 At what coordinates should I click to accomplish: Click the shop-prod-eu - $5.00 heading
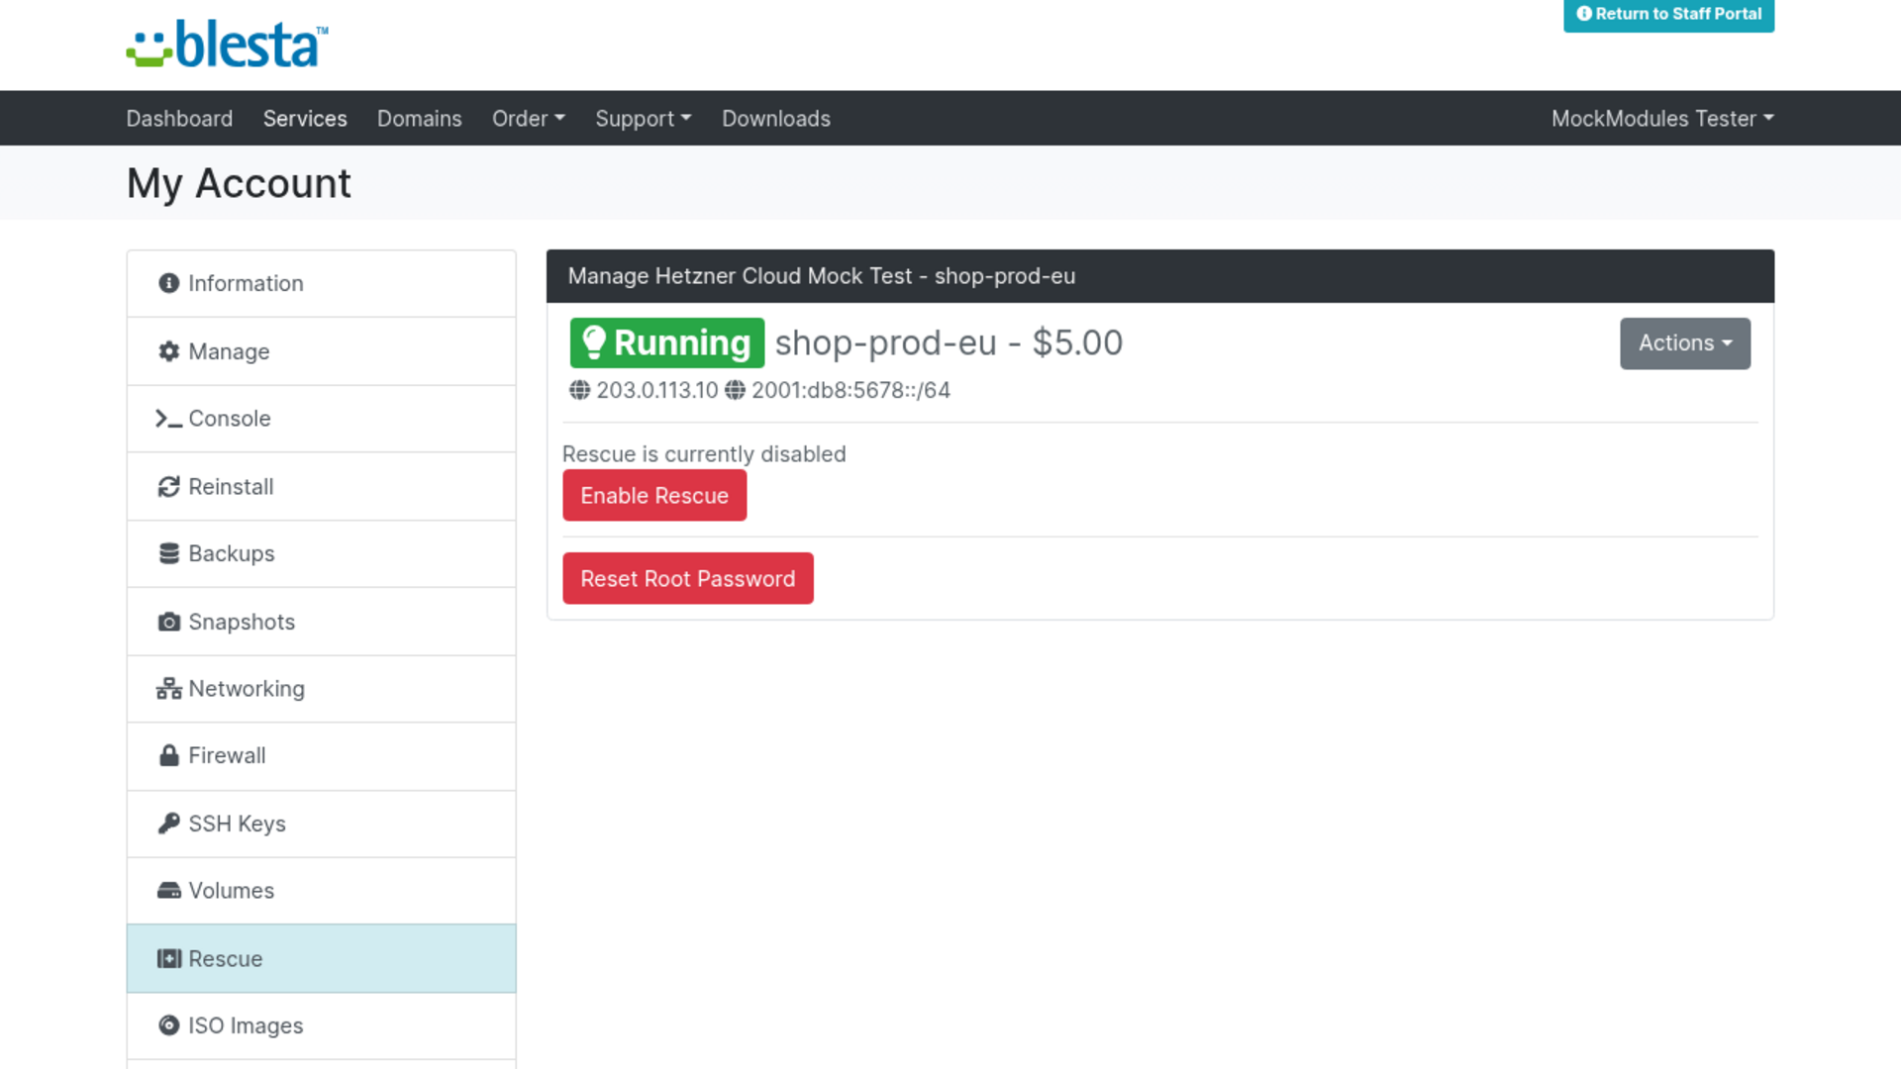coord(949,342)
